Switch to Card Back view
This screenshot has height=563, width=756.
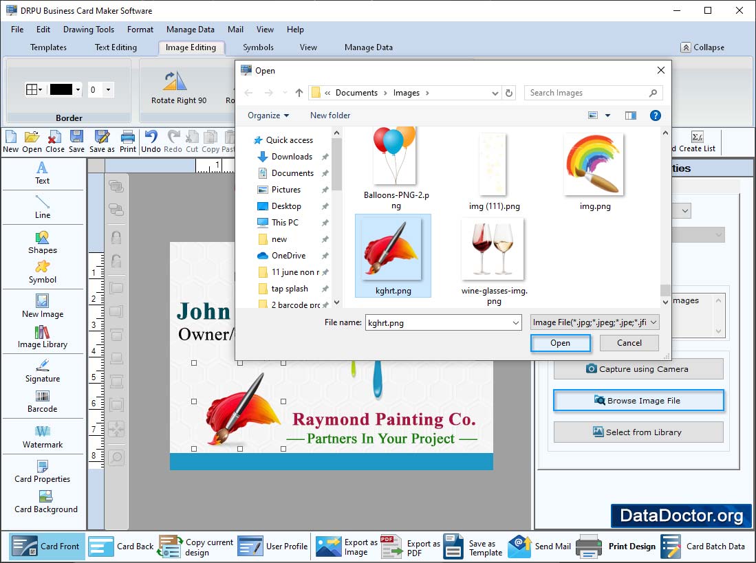[121, 546]
